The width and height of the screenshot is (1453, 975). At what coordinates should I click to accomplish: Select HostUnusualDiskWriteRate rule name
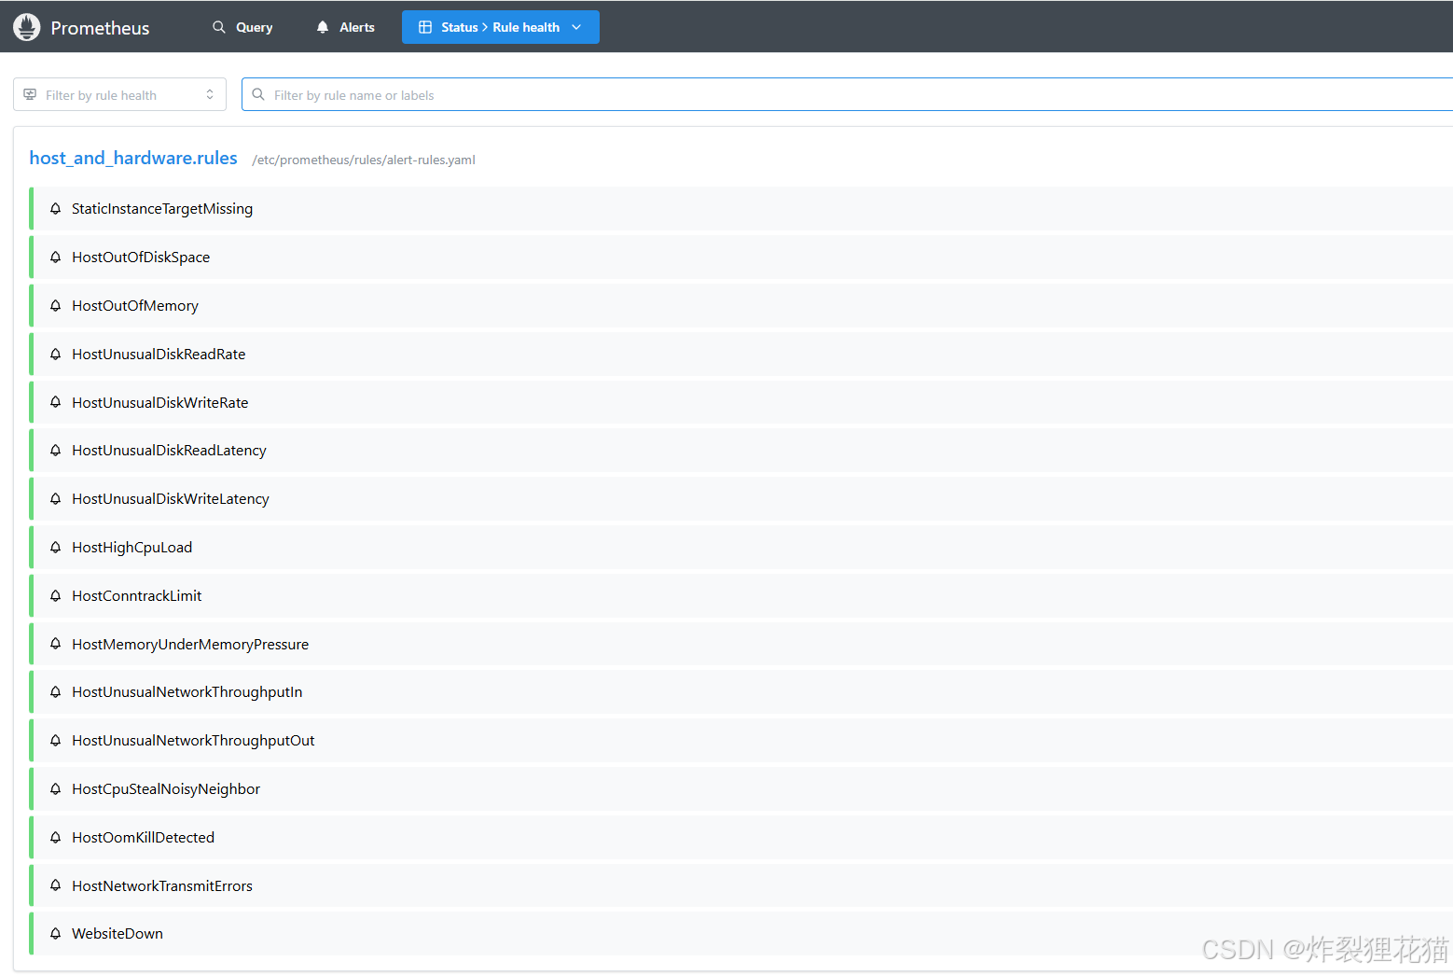pos(160,402)
